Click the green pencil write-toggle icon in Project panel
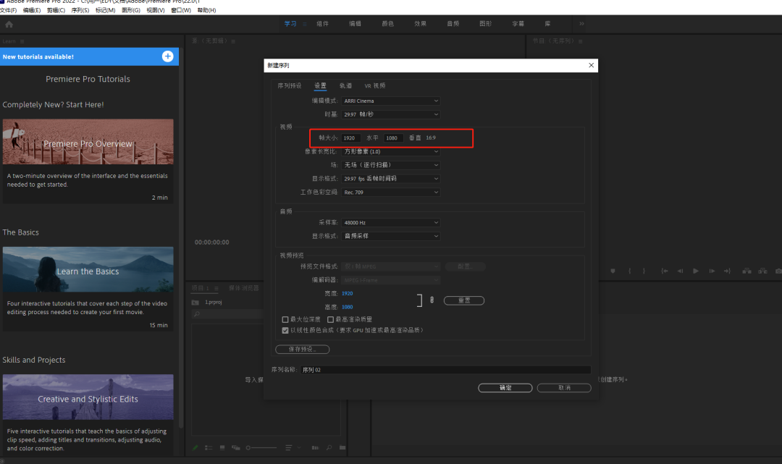782x464 pixels. pyautogui.click(x=195, y=447)
